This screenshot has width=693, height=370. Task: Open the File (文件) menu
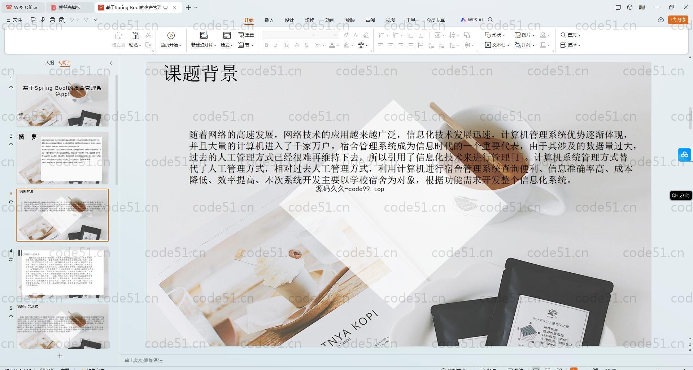[x=14, y=20]
